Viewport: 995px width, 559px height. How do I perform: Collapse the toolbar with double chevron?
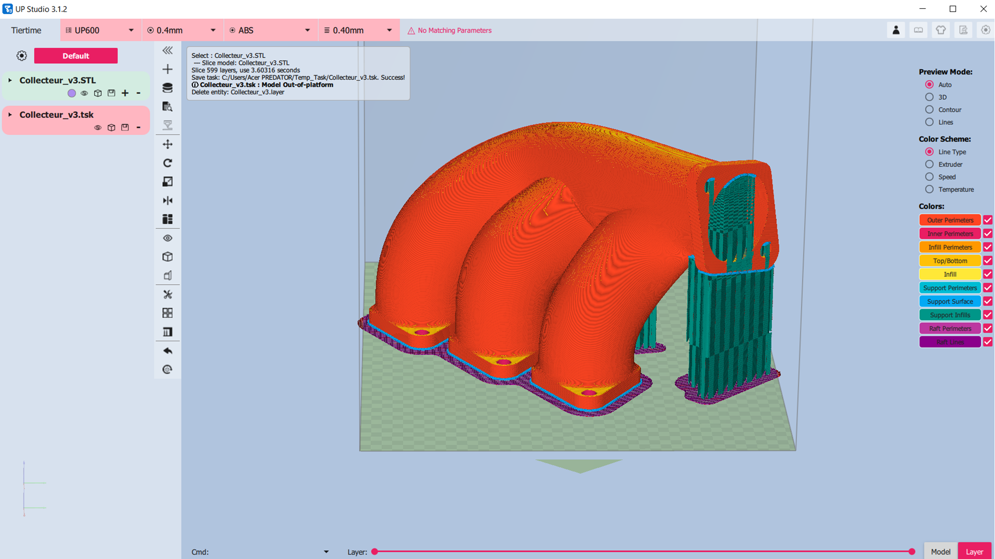pyautogui.click(x=167, y=51)
